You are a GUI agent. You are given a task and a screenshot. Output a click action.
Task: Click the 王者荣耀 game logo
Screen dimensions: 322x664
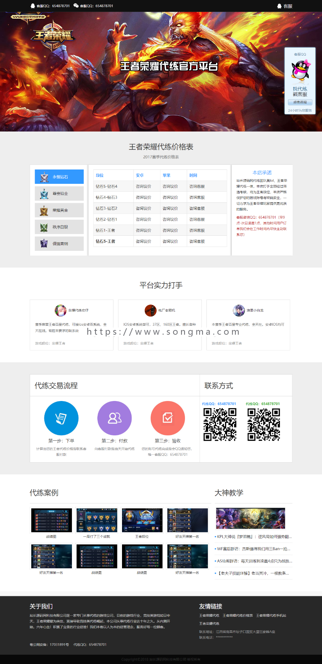(53, 35)
